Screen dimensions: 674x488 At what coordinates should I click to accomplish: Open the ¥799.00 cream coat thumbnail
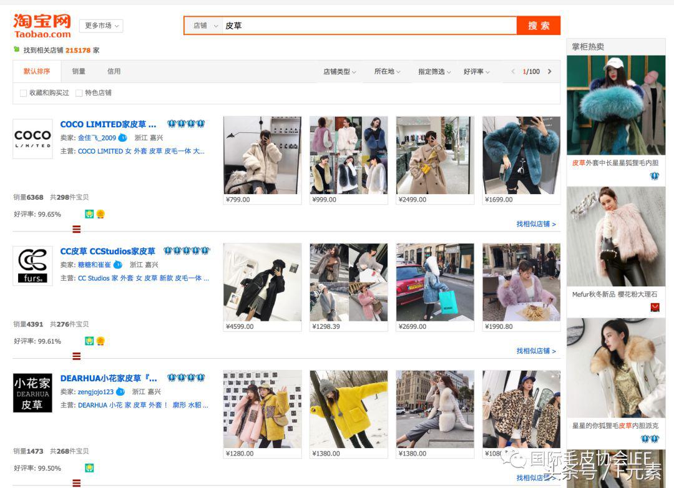click(x=262, y=155)
